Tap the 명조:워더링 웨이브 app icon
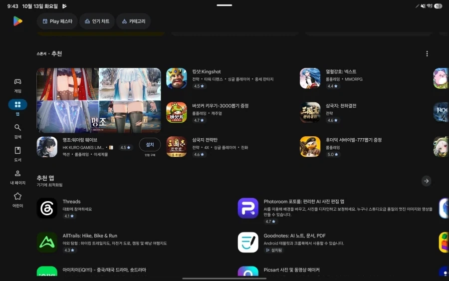Screen dimensions: 449x281 pos(47,147)
